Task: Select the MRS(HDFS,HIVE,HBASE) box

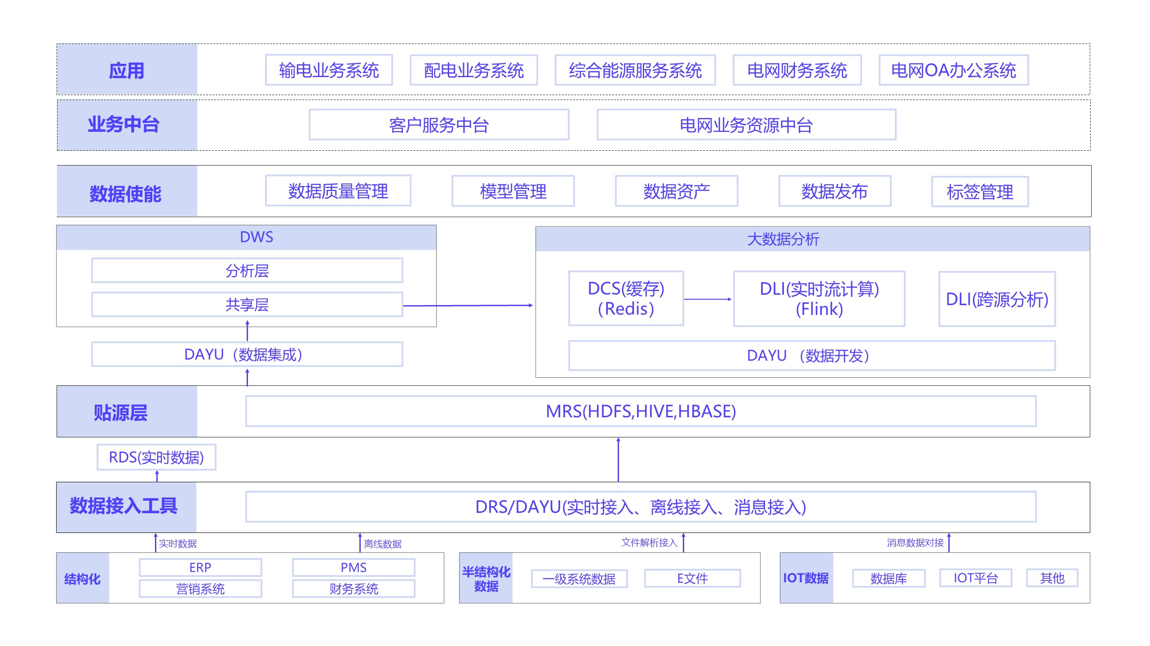Action: click(x=641, y=411)
